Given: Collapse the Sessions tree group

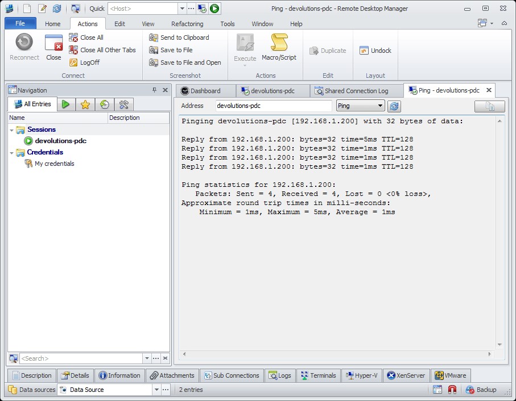Looking at the screenshot, I should coord(11,130).
